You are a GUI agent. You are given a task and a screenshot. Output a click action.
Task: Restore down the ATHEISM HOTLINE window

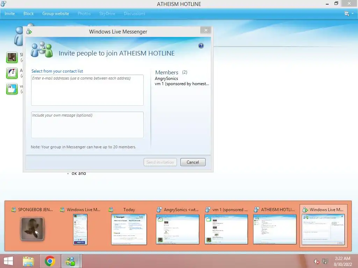tap(336, 3)
